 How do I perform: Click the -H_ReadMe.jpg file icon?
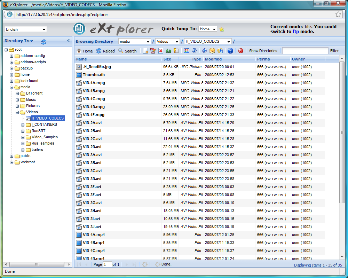[79, 67]
